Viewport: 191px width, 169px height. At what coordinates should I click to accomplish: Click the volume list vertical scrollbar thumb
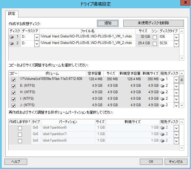coord(182,80)
